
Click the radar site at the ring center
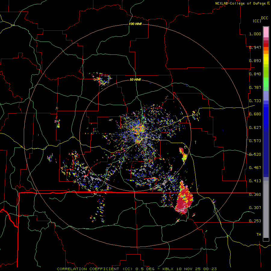point(135,135)
